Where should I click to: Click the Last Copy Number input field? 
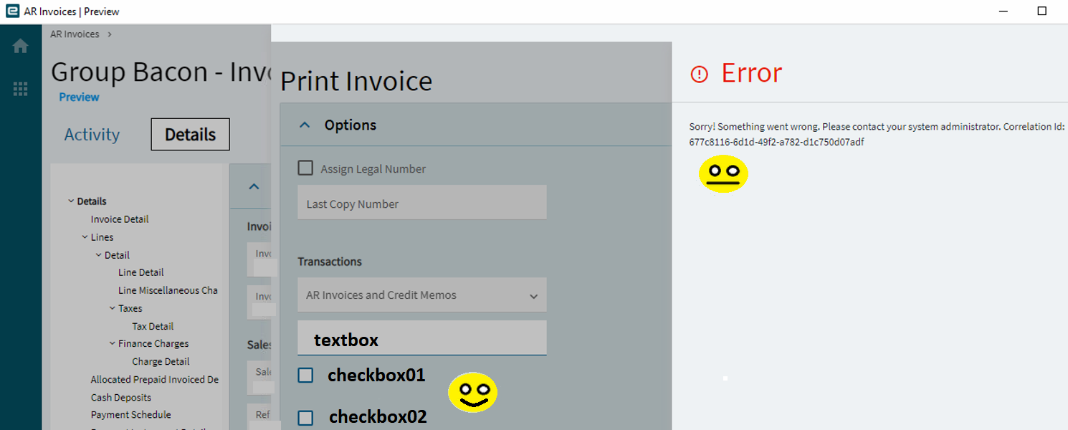click(421, 203)
